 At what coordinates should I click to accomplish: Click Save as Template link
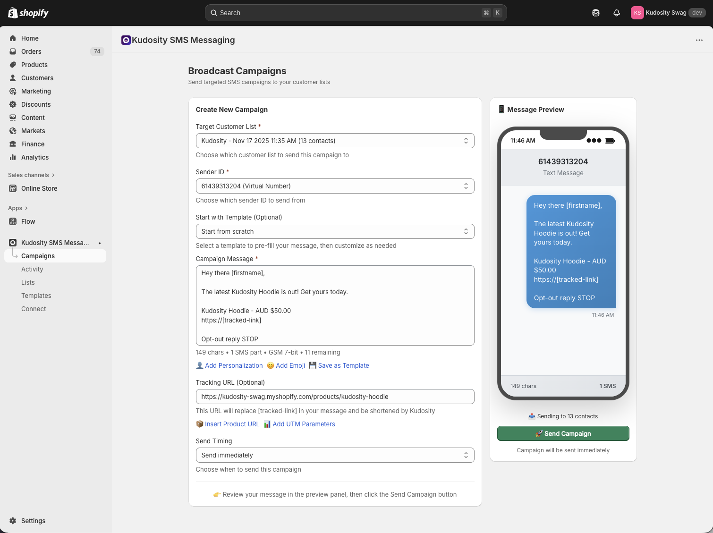click(339, 365)
